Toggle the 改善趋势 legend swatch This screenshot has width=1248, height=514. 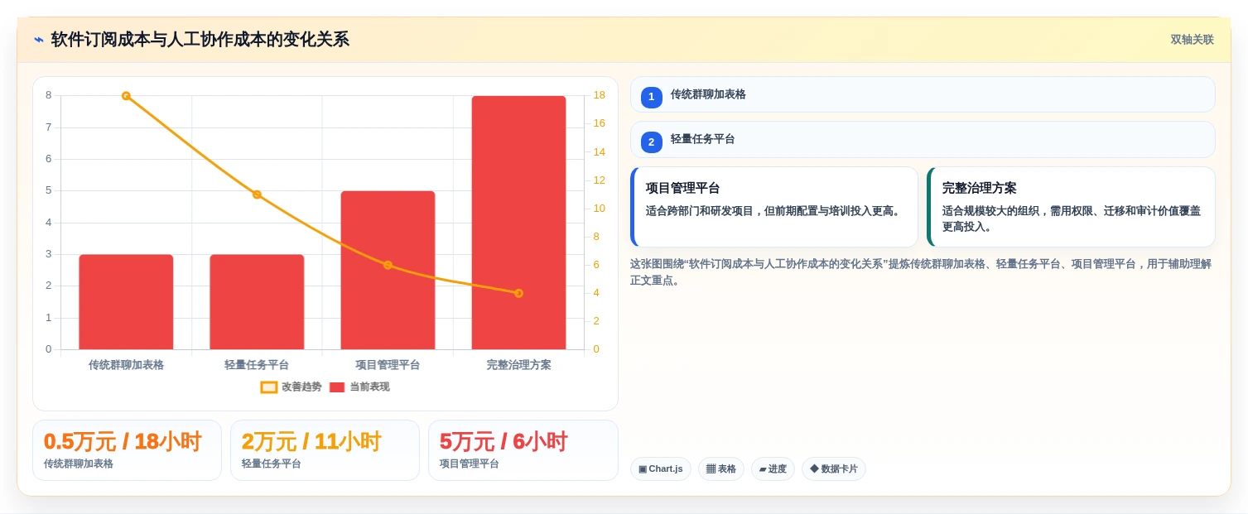pyautogui.click(x=269, y=387)
